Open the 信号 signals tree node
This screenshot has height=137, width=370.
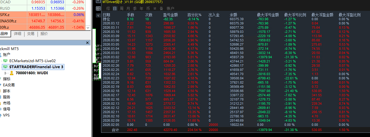[7, 109]
